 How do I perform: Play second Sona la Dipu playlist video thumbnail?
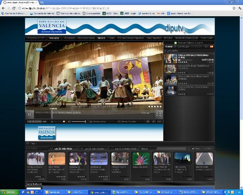click(x=171, y=69)
